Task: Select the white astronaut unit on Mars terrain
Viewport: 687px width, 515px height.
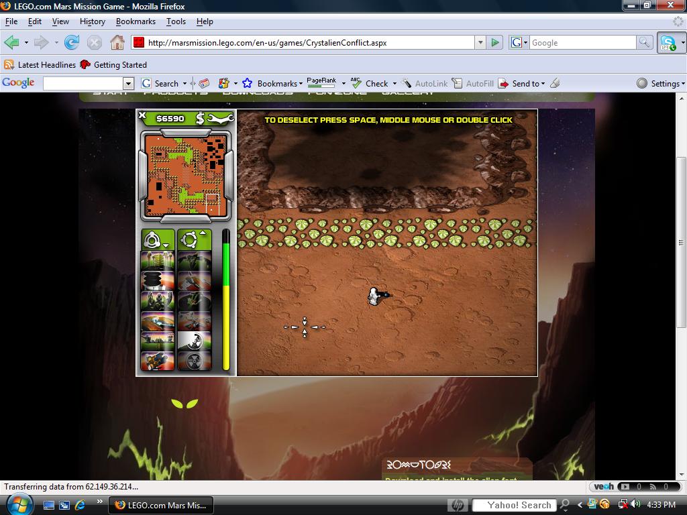Action: tap(376, 296)
